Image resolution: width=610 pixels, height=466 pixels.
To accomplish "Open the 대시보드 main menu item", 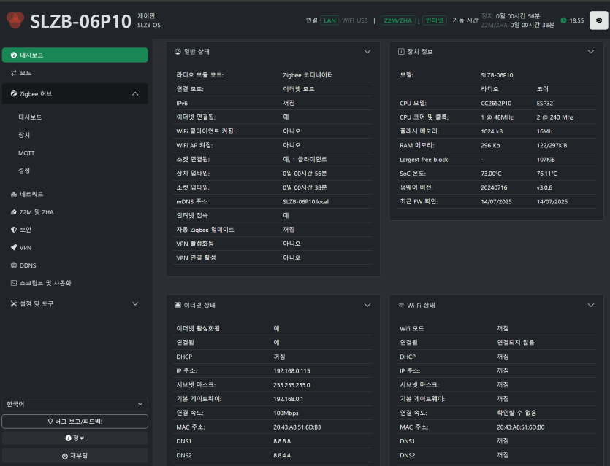I will pos(75,55).
